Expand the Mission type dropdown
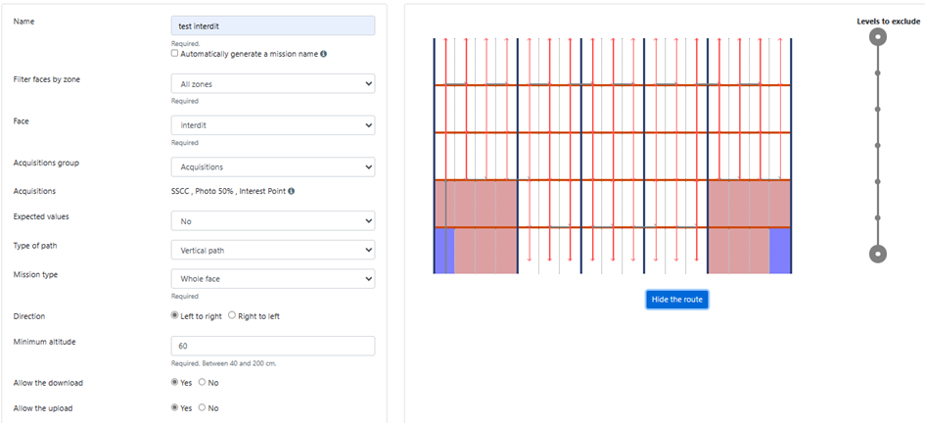Screen dimensions: 925x423 tap(272, 279)
